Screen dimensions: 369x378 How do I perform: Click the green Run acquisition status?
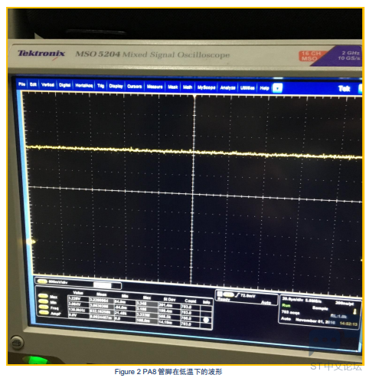pyautogui.click(x=286, y=305)
